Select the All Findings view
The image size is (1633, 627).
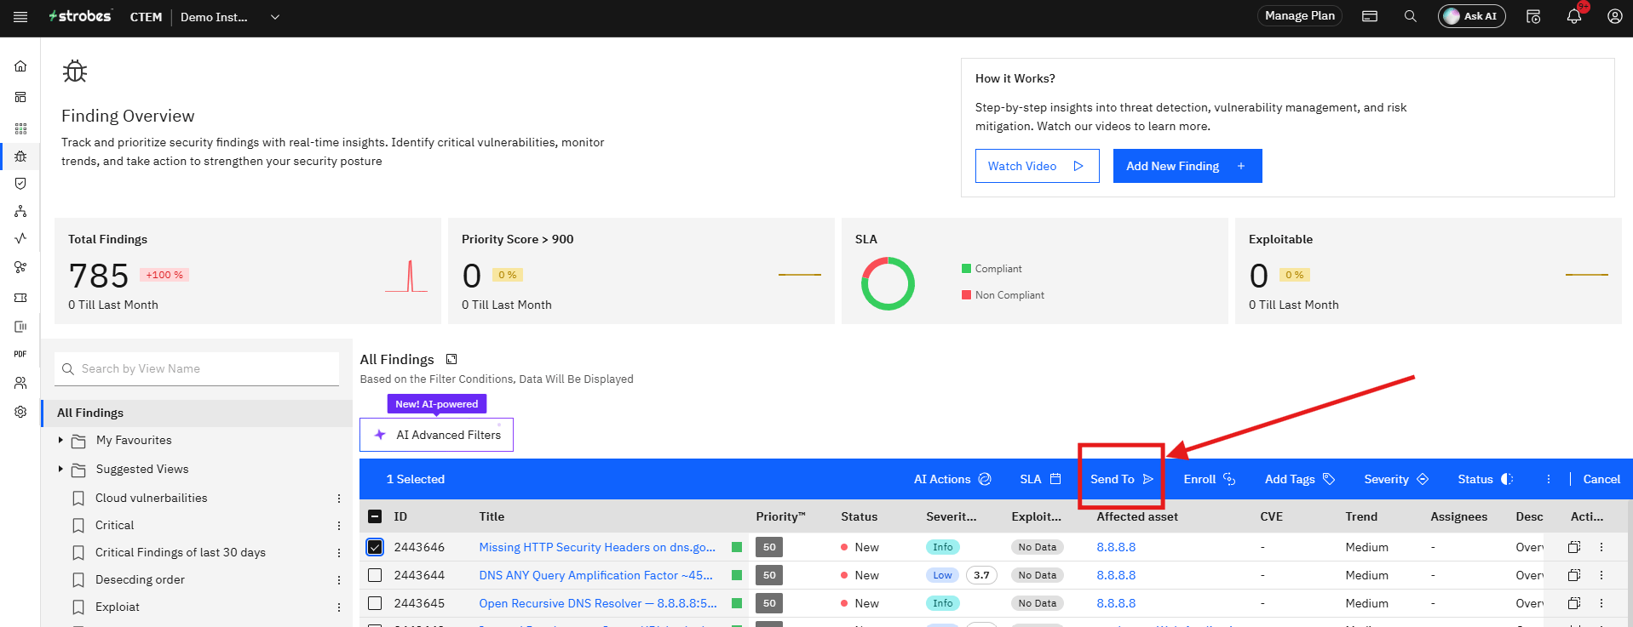(197, 413)
